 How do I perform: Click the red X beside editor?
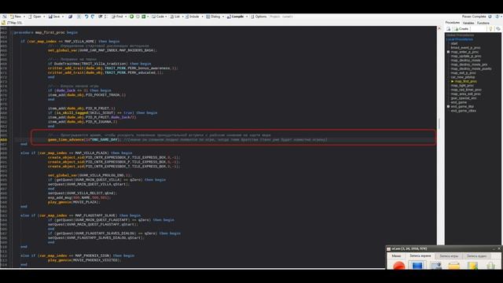click(439, 28)
